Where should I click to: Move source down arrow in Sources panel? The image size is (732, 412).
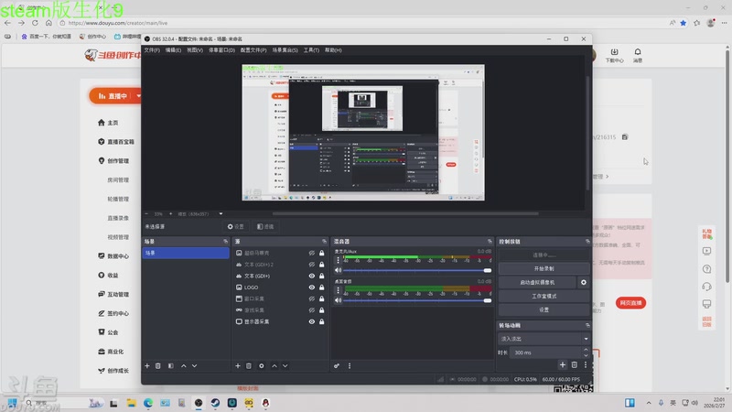(x=285, y=365)
